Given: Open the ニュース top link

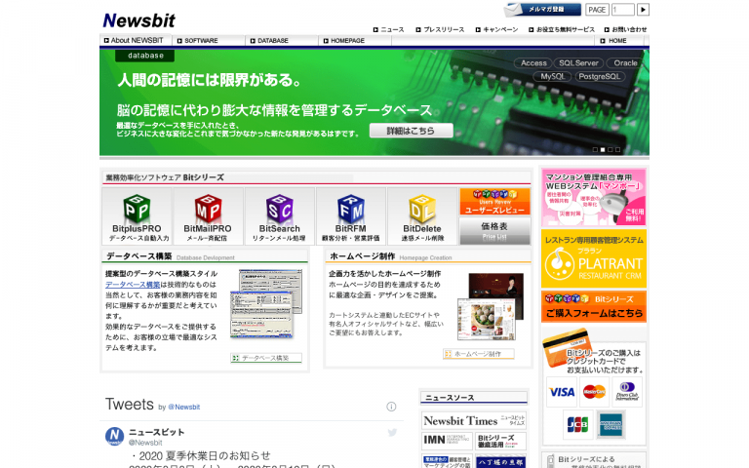Looking at the screenshot, I should pyautogui.click(x=388, y=29).
